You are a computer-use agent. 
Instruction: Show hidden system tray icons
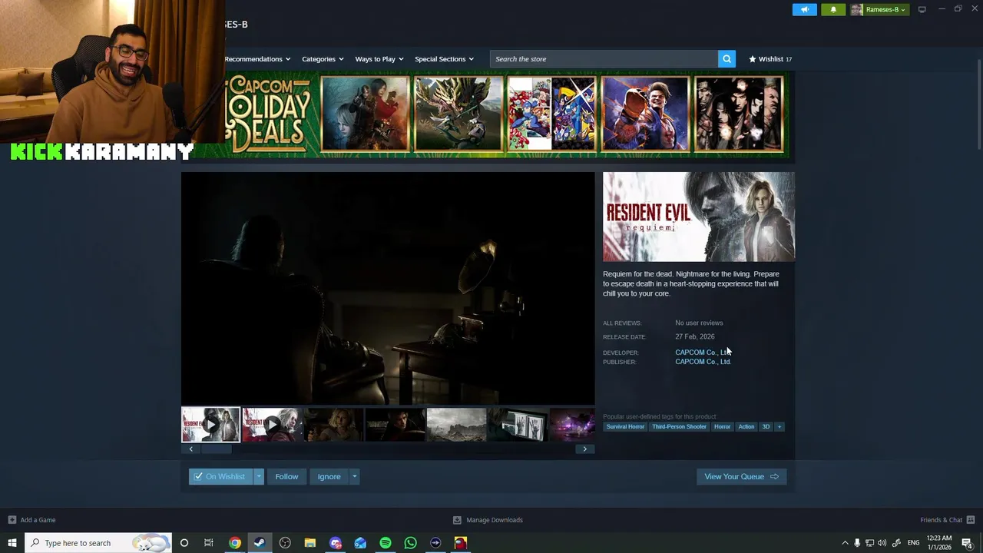(x=845, y=543)
